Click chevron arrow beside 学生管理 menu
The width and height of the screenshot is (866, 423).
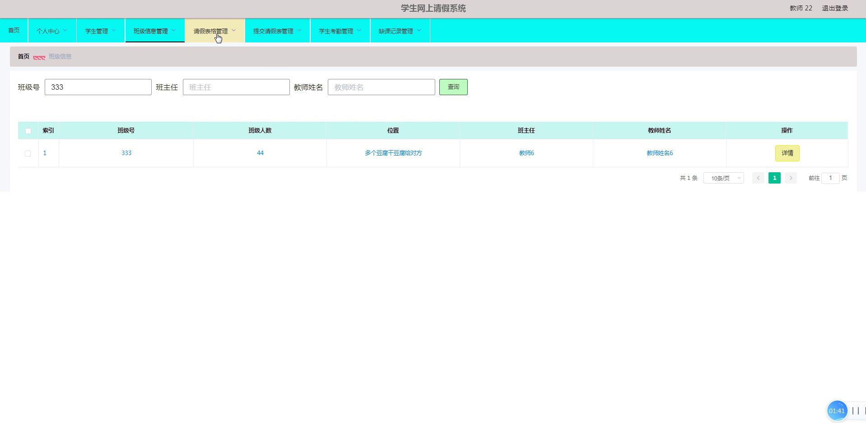[x=114, y=31]
